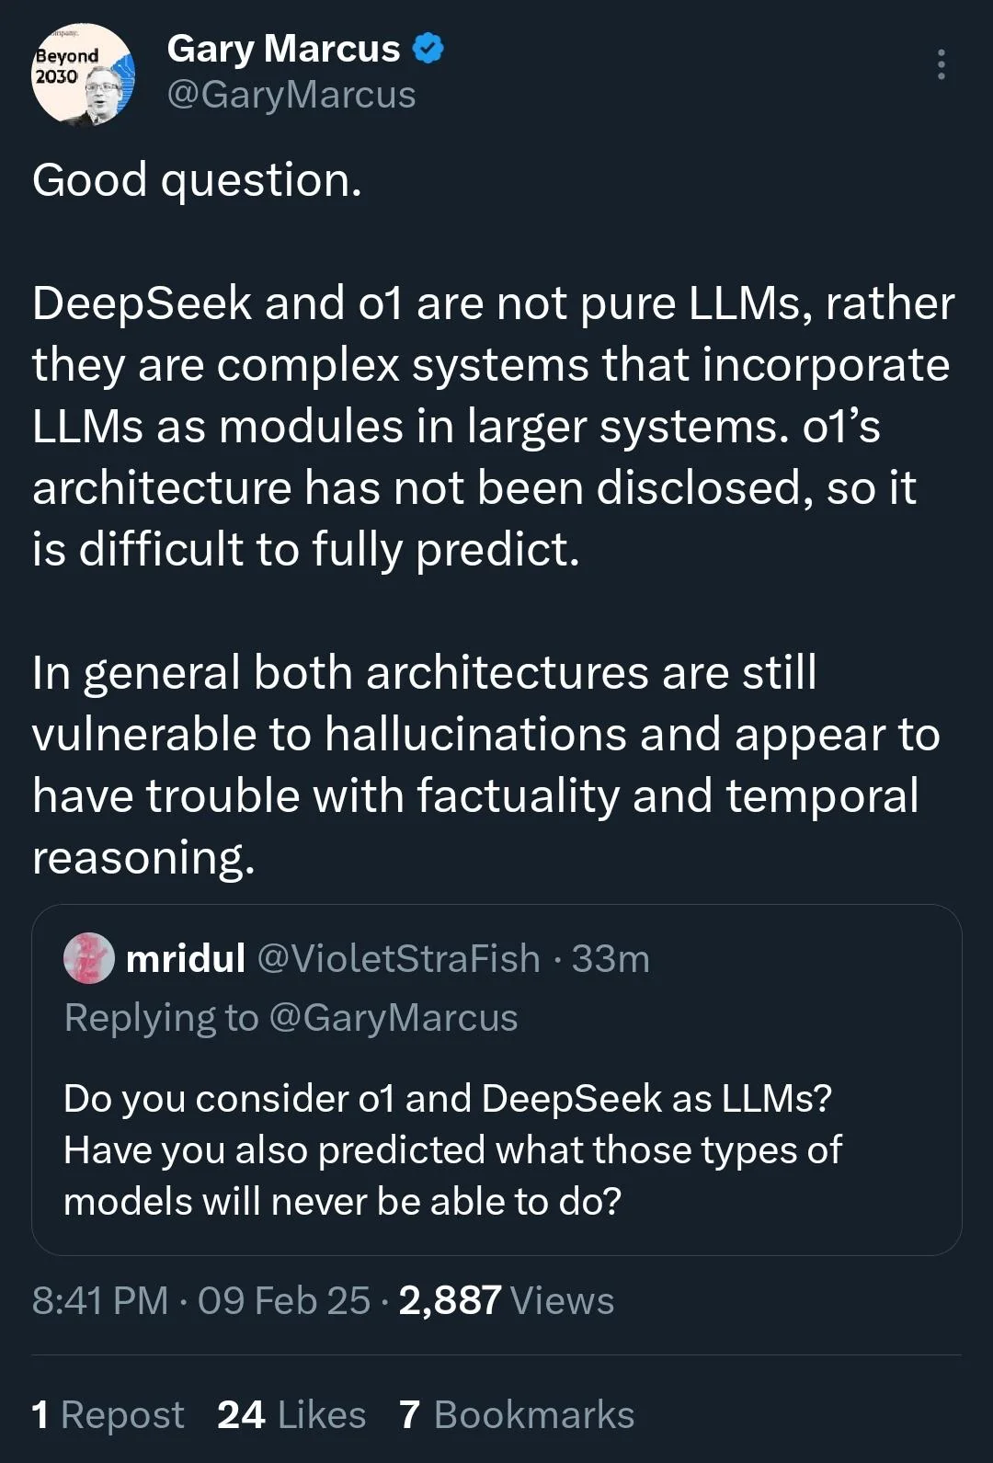Click the 8:41 PM timestamp
The image size is (993, 1463).
tap(100, 1300)
